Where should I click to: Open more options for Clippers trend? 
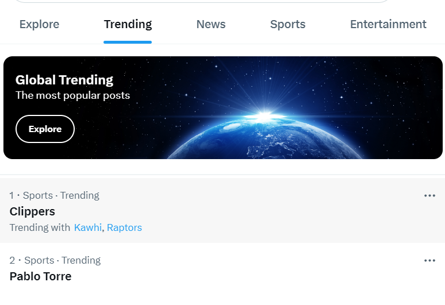point(429,196)
